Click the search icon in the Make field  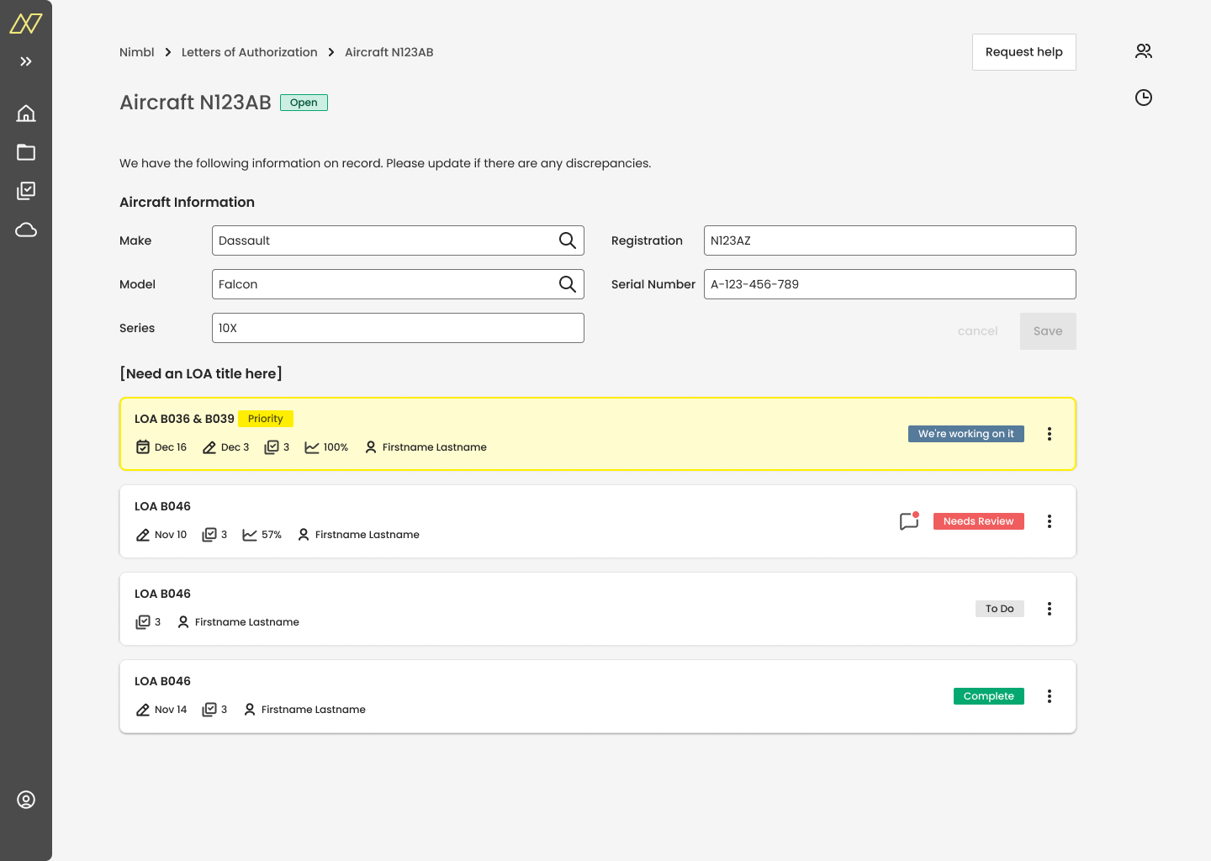click(x=568, y=240)
